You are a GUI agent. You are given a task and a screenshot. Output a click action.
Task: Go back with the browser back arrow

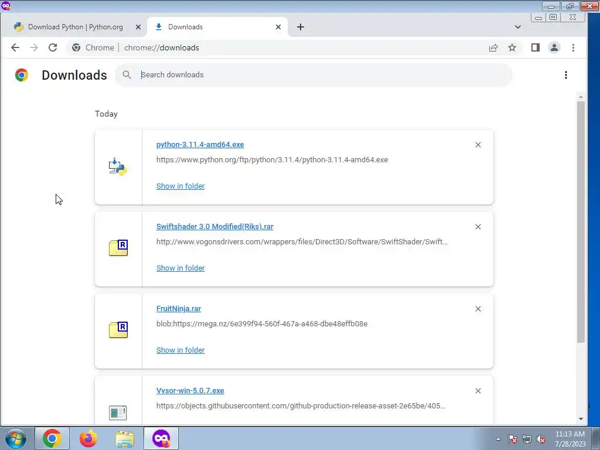pos(15,47)
